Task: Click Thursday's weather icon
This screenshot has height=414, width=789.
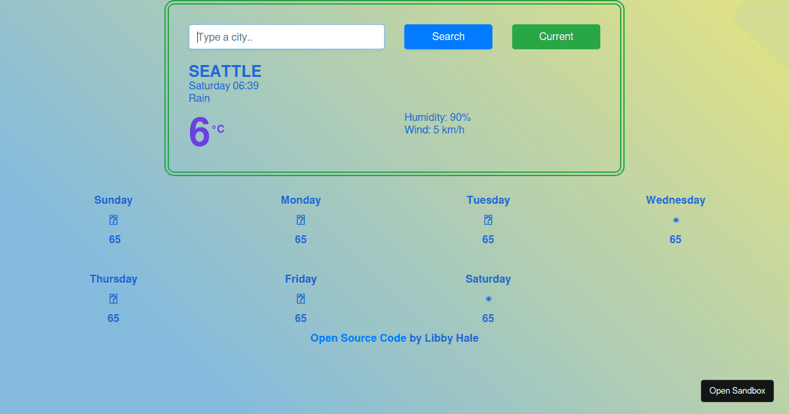Action: 113,298
